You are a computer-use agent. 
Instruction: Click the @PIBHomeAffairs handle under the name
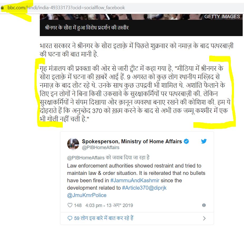(x=101, y=148)
